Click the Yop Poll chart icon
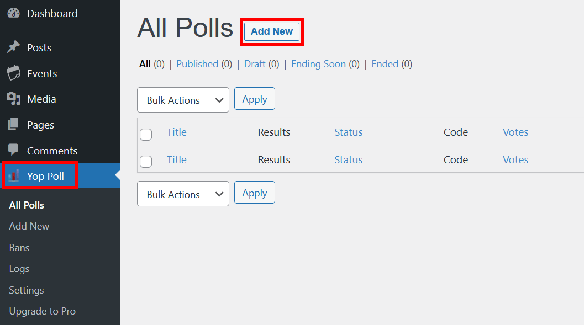Screen dimensions: 584x325 tap(14, 177)
